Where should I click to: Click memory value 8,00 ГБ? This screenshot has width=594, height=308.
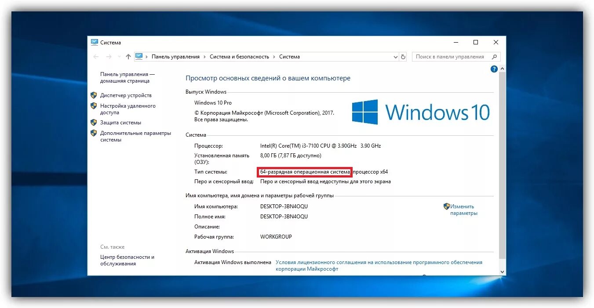coord(291,156)
